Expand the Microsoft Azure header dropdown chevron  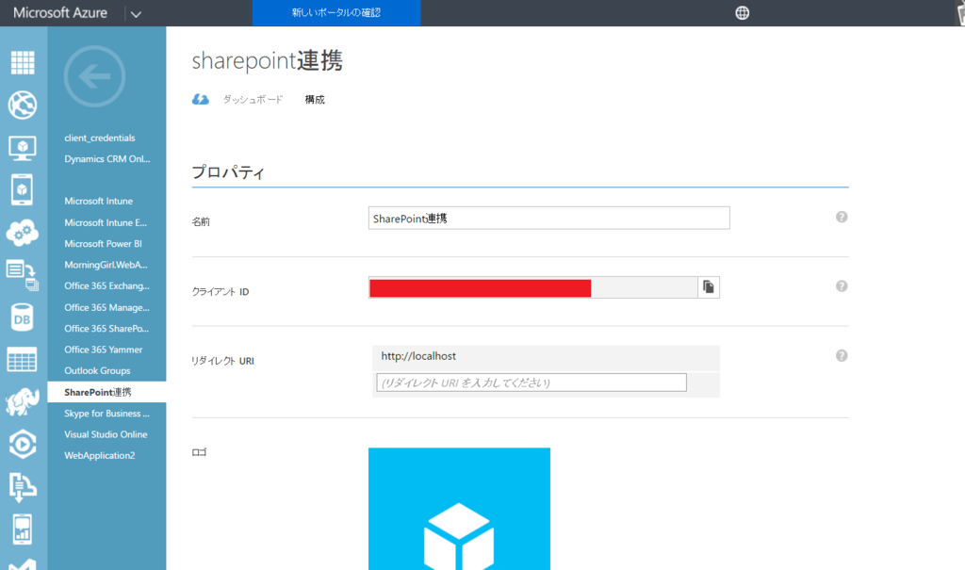136,13
